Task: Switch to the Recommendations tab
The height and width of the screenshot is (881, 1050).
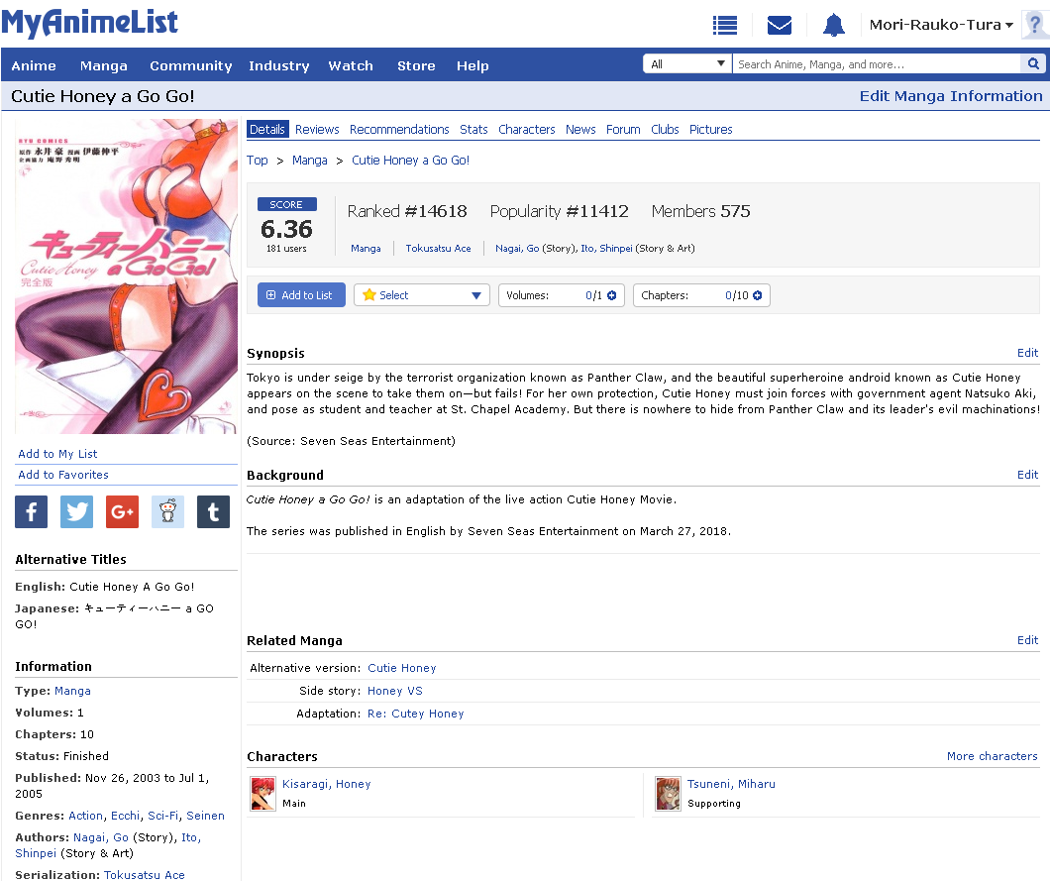Action: [x=399, y=129]
